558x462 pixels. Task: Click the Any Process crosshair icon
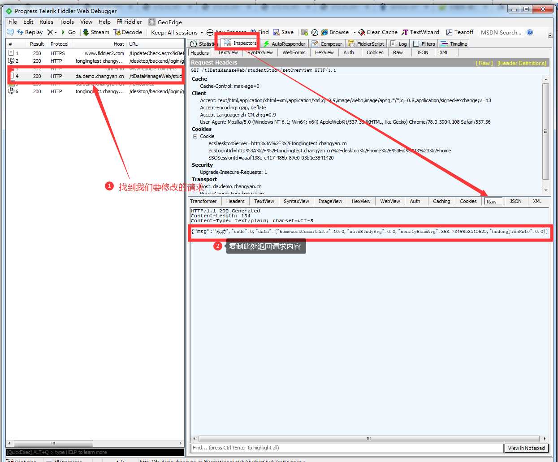point(210,32)
